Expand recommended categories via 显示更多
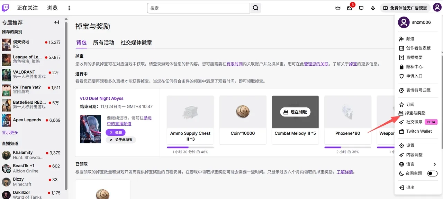 pos(10,133)
